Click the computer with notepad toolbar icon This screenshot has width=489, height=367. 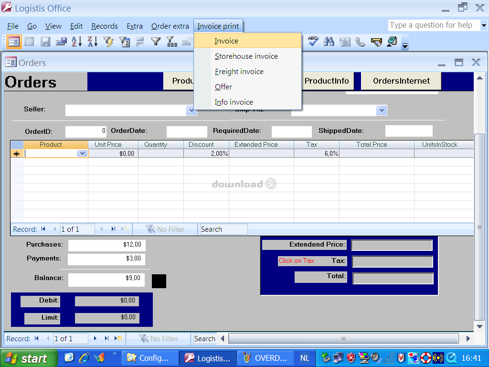point(392,41)
